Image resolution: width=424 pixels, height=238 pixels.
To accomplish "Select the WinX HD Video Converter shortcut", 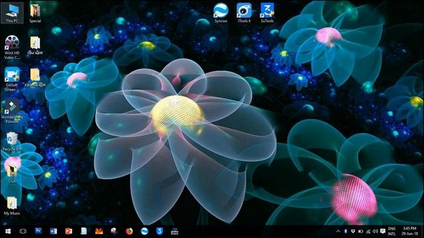I will point(12,47).
